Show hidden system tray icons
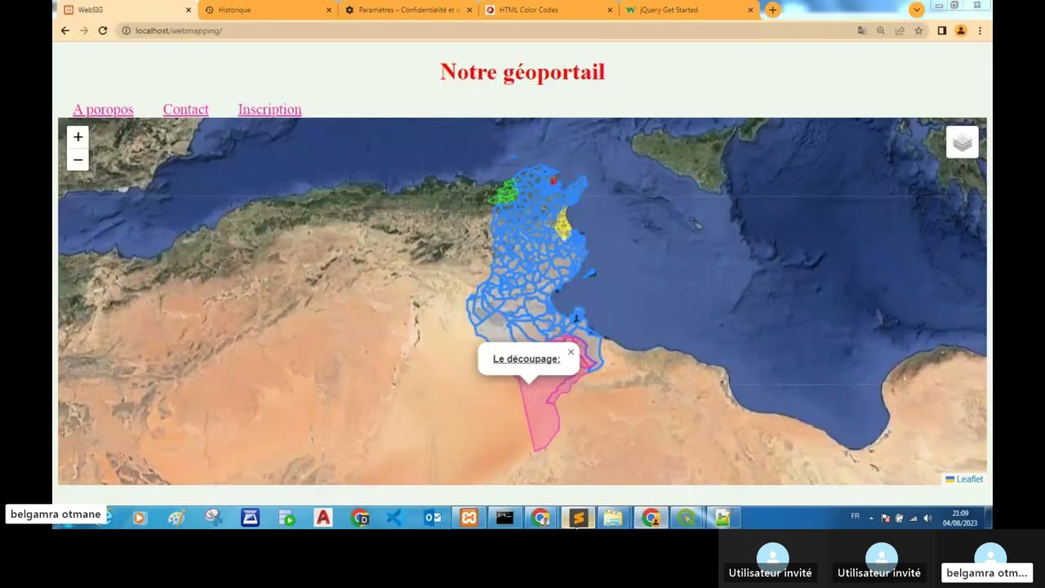Screen dimensions: 1045x588 tap(871, 518)
